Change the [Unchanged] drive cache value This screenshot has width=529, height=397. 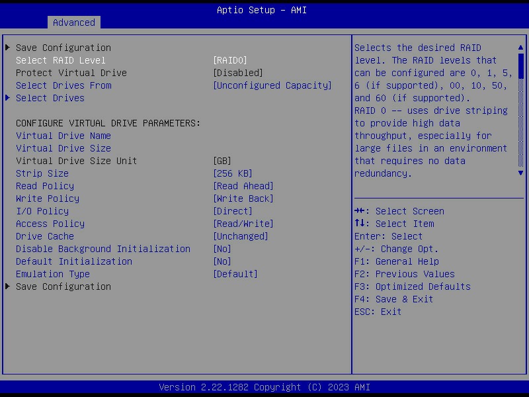[241, 236]
